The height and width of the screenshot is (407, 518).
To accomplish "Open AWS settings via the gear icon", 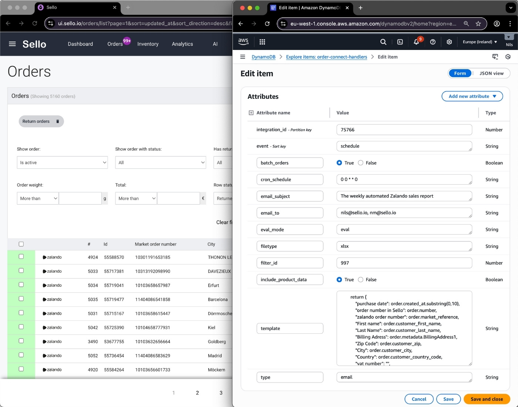I will coord(449,42).
